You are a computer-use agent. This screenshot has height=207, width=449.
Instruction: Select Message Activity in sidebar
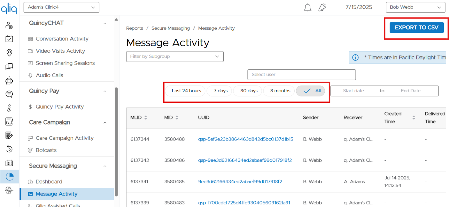point(67,194)
